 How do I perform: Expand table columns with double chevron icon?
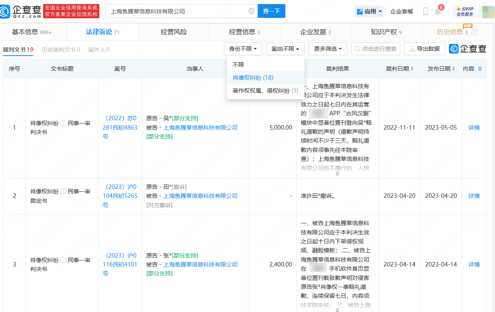[480, 69]
